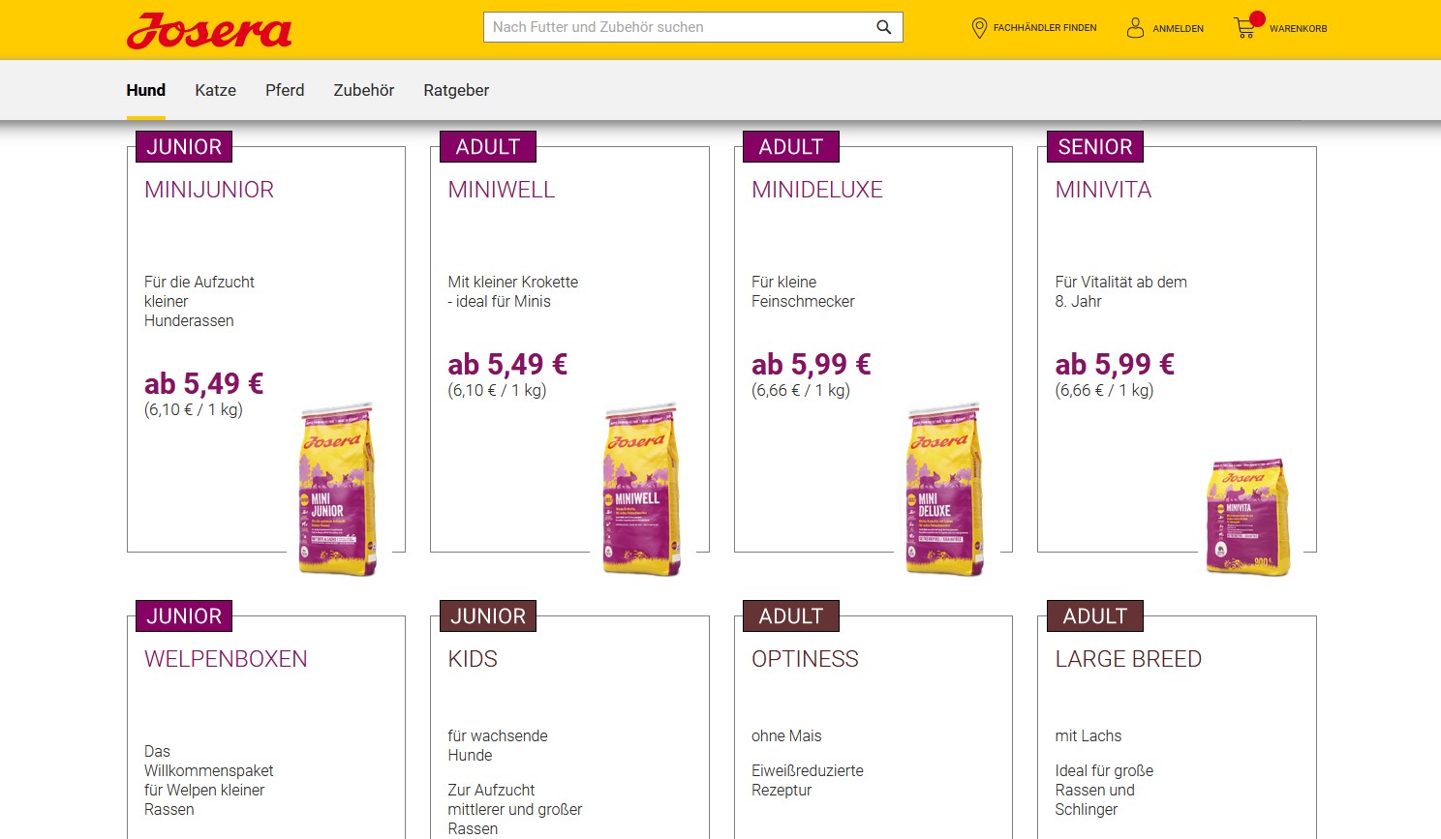Open the WELPENBOXEN product title
Viewport: 1441px width, 839px height.
(x=226, y=659)
